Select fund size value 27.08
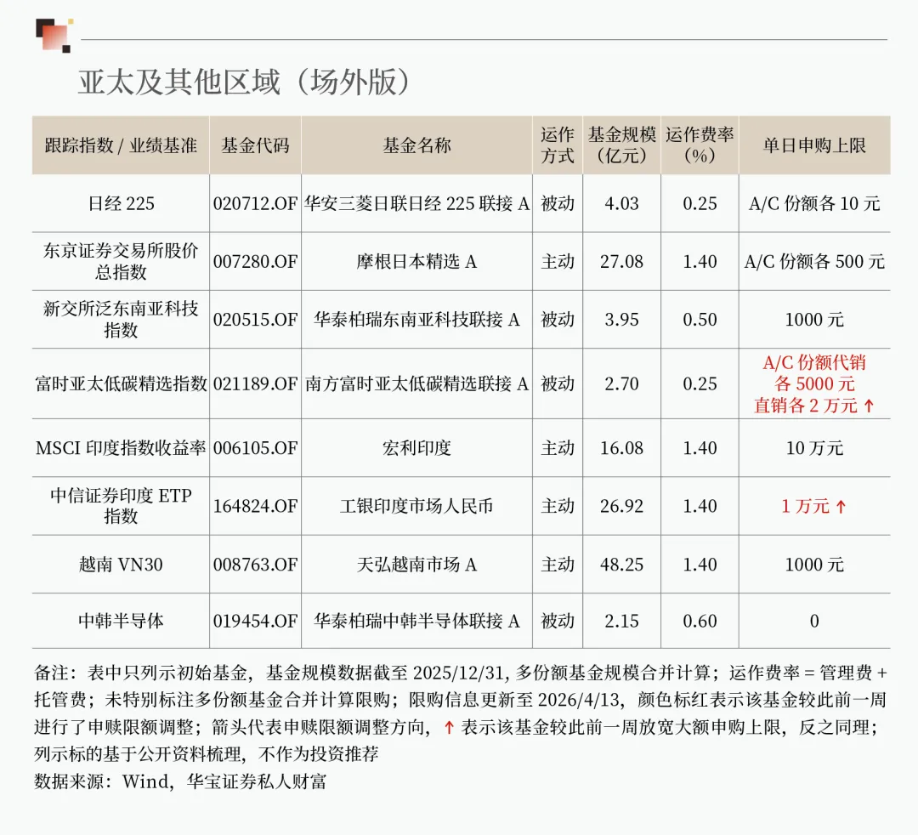The height and width of the screenshot is (835, 918). pos(621,261)
